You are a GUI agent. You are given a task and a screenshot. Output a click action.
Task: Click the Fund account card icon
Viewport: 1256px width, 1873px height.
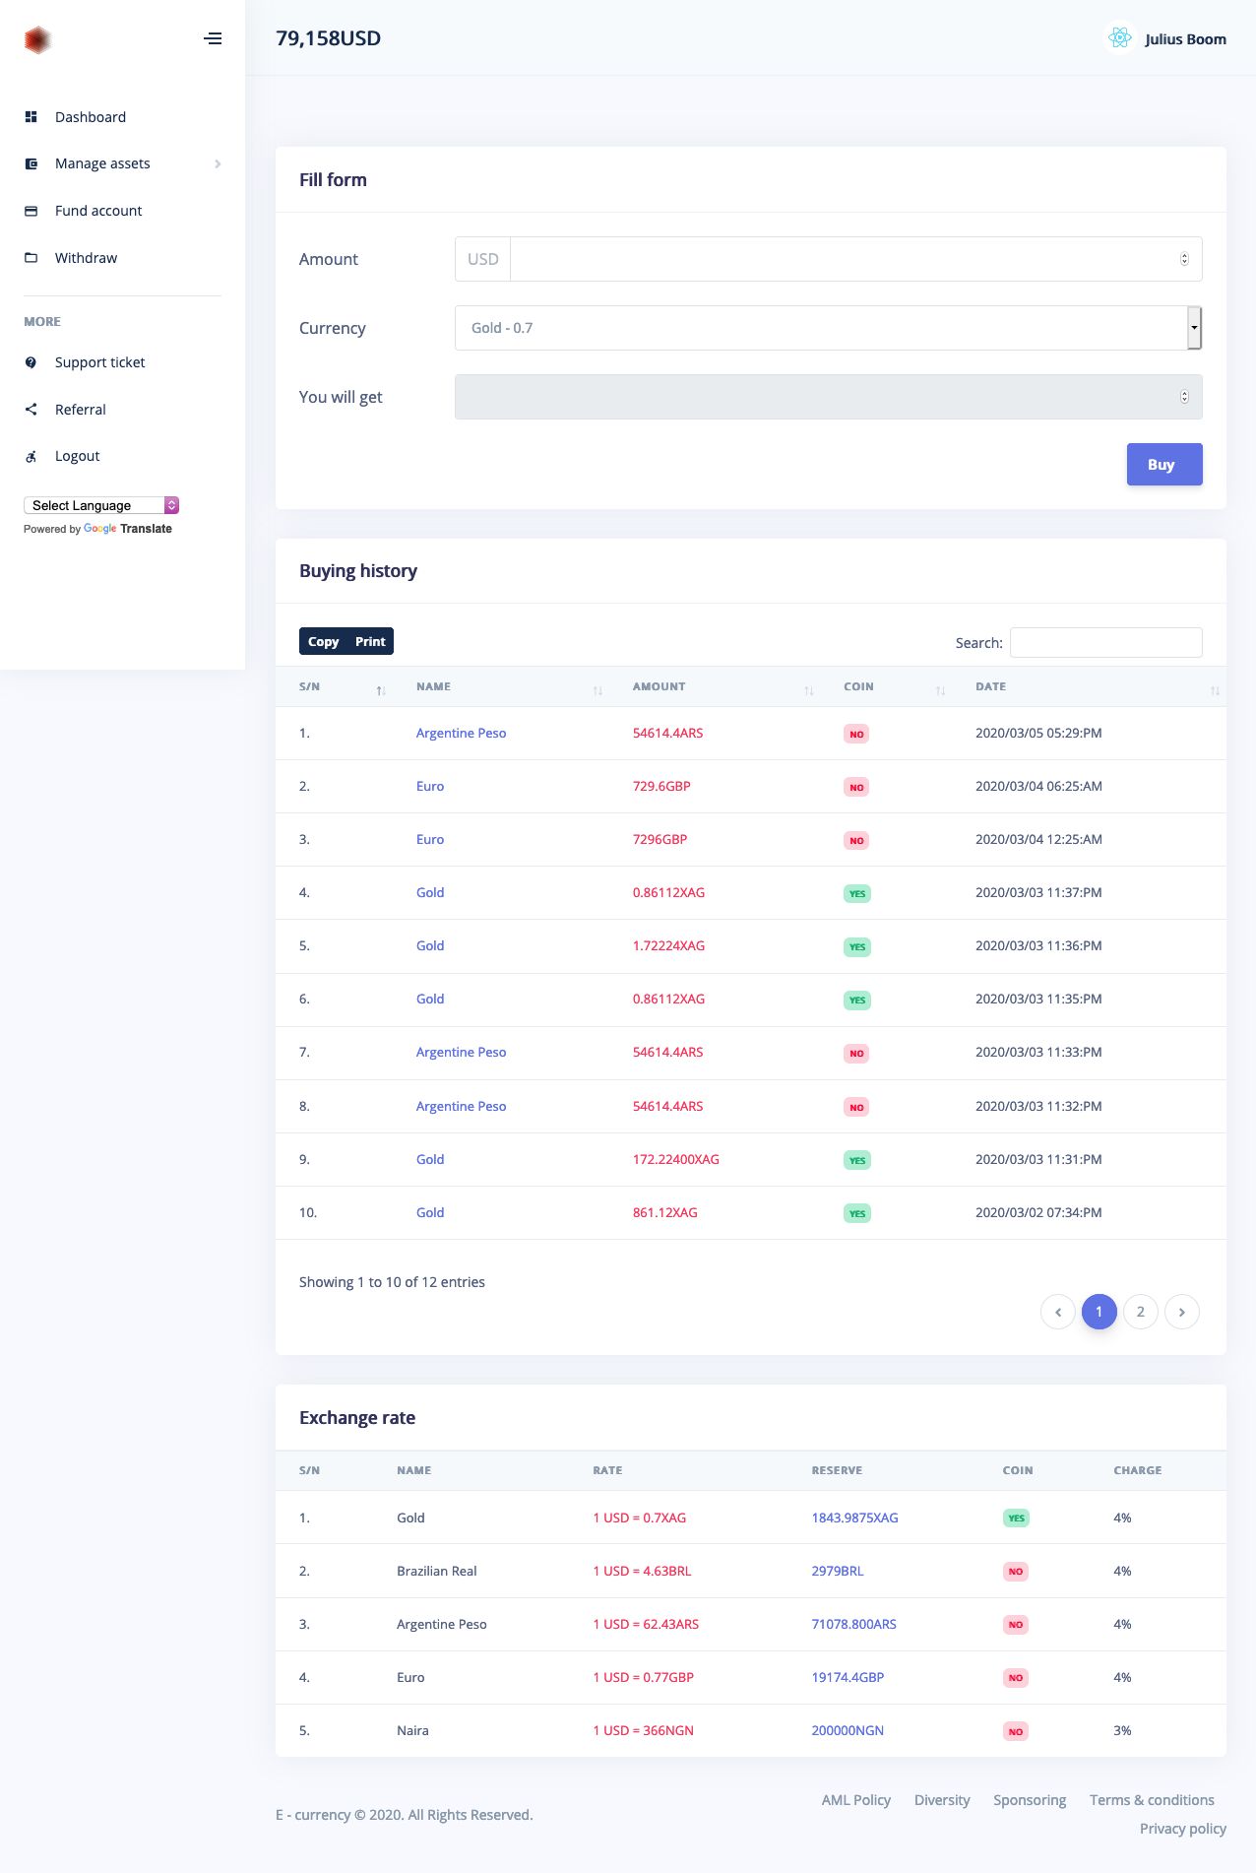click(31, 211)
